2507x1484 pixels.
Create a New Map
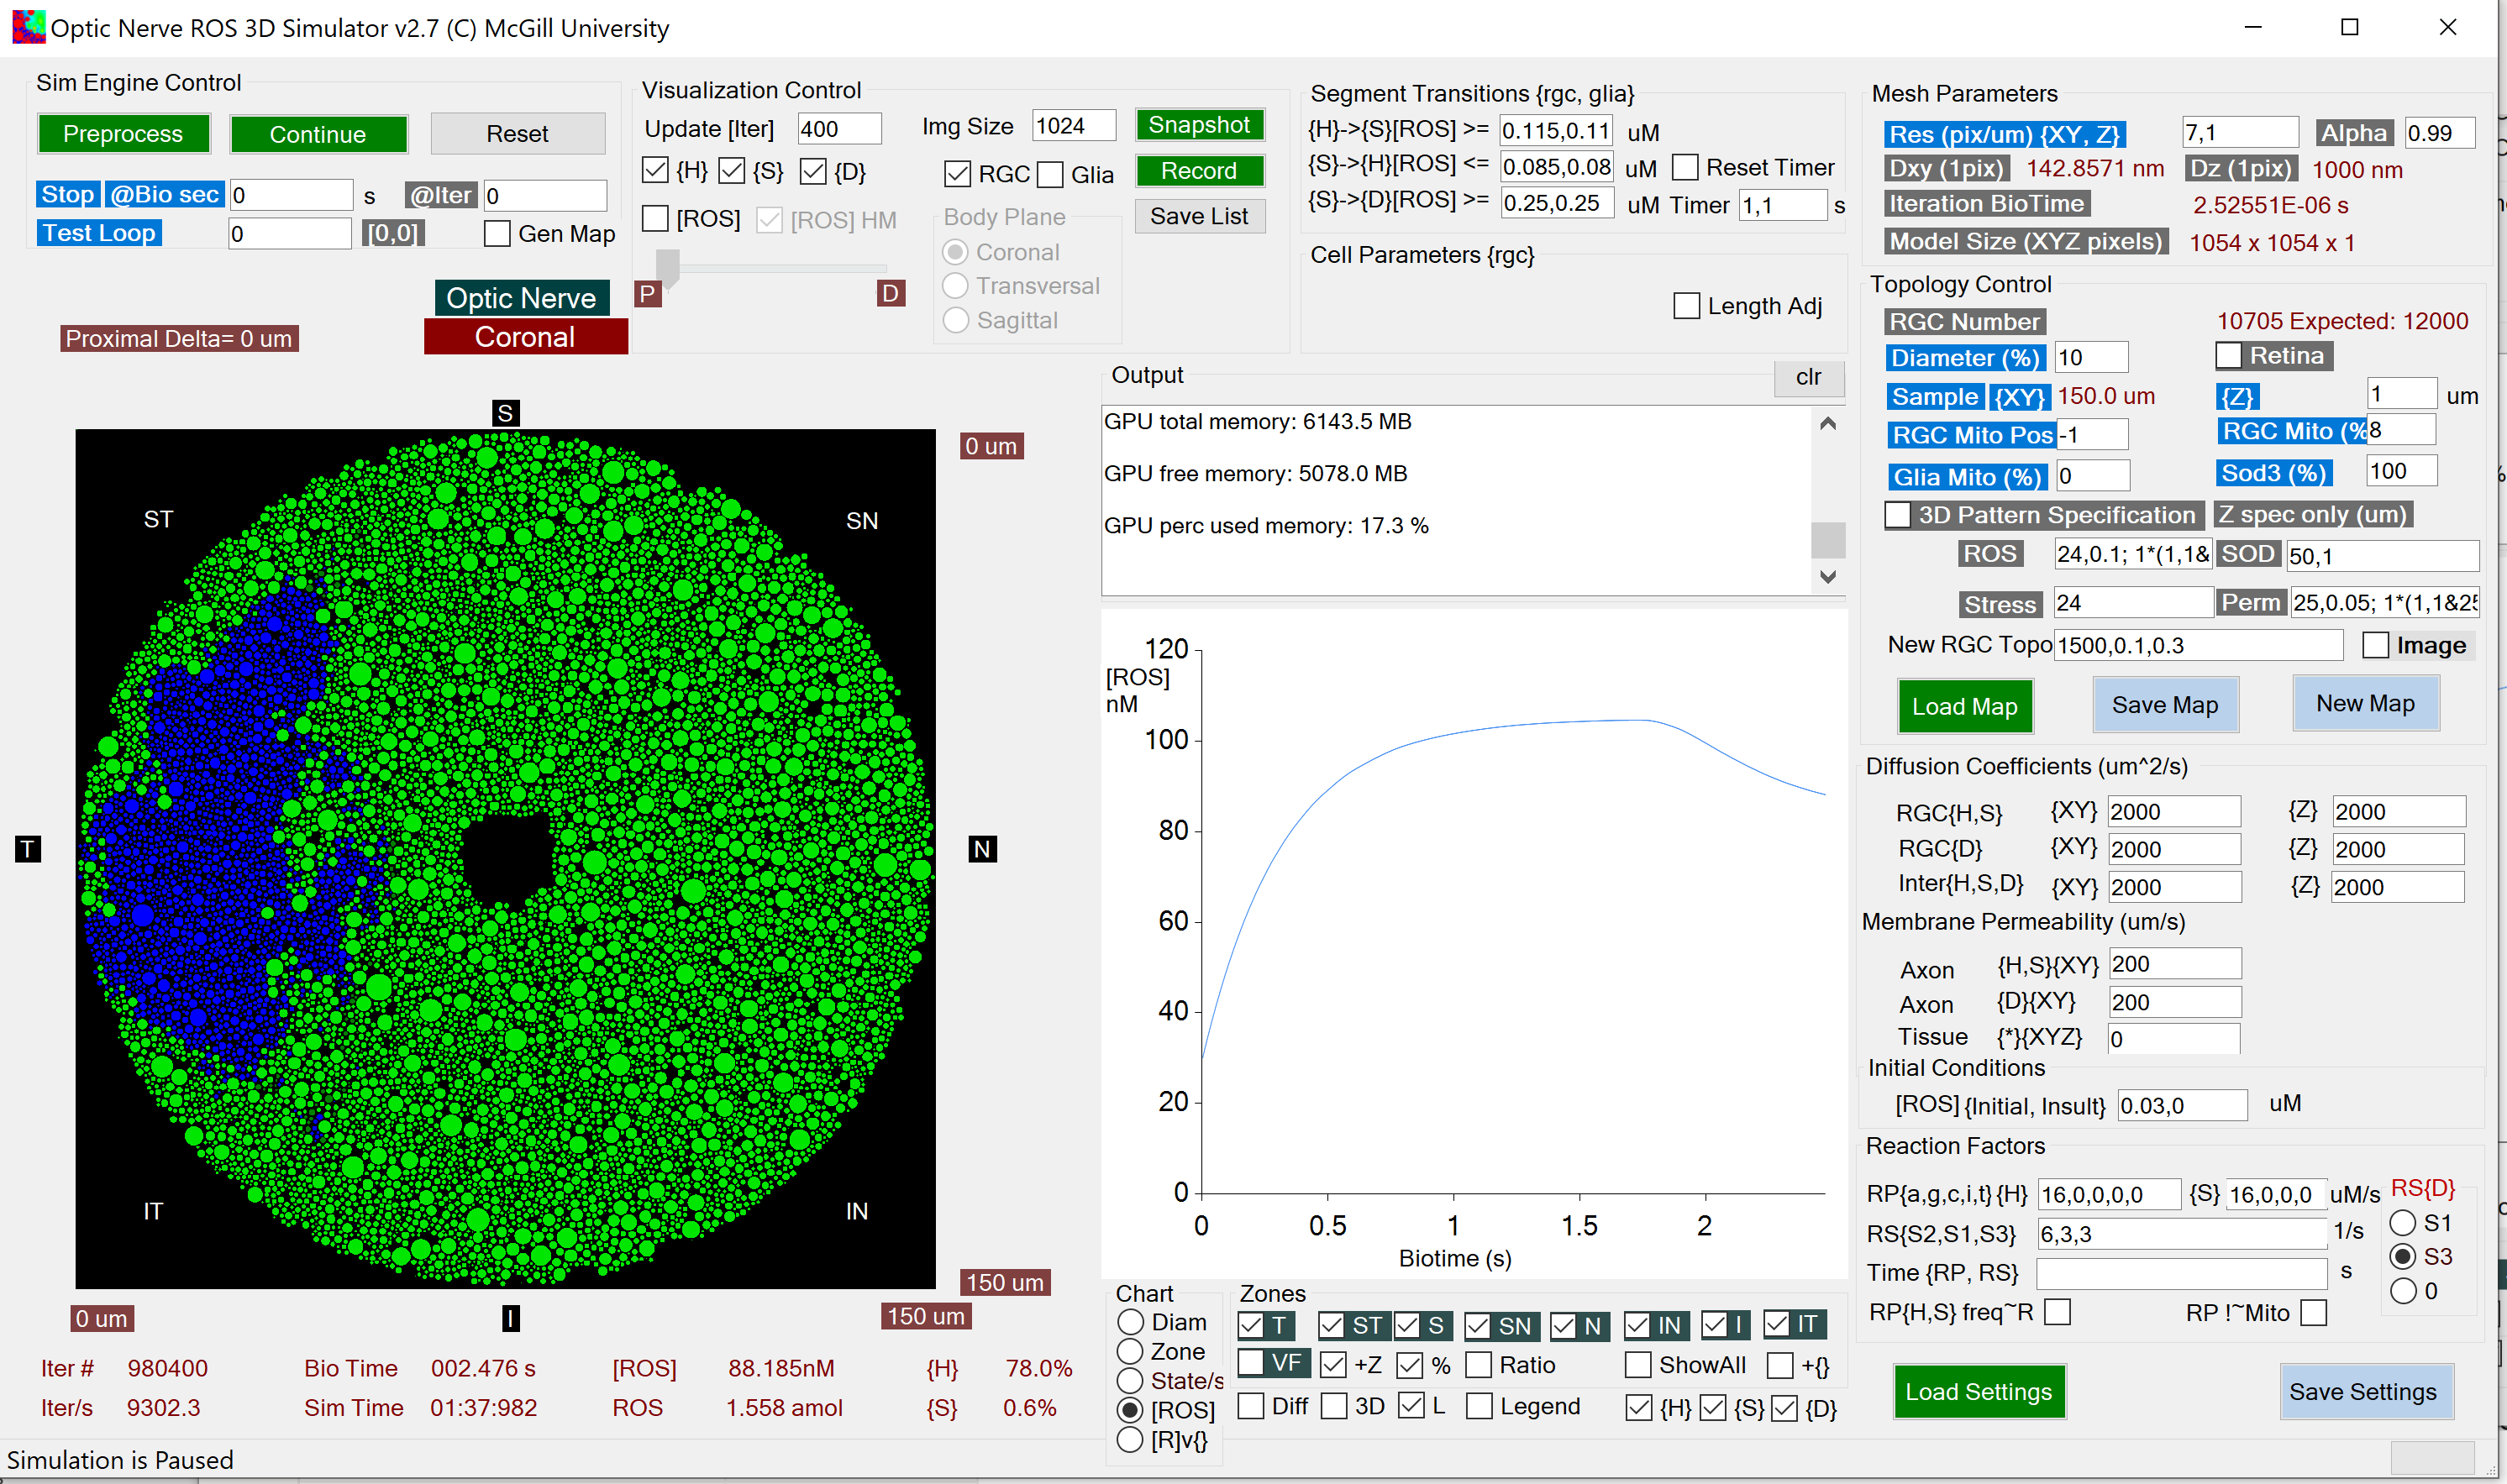click(2365, 703)
